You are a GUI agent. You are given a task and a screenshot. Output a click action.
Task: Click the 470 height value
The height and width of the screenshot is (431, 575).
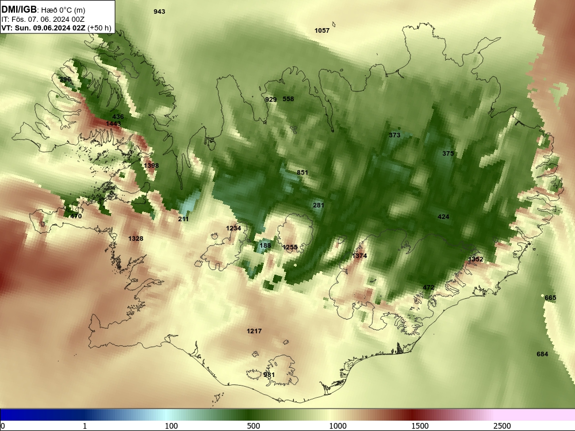(76, 216)
